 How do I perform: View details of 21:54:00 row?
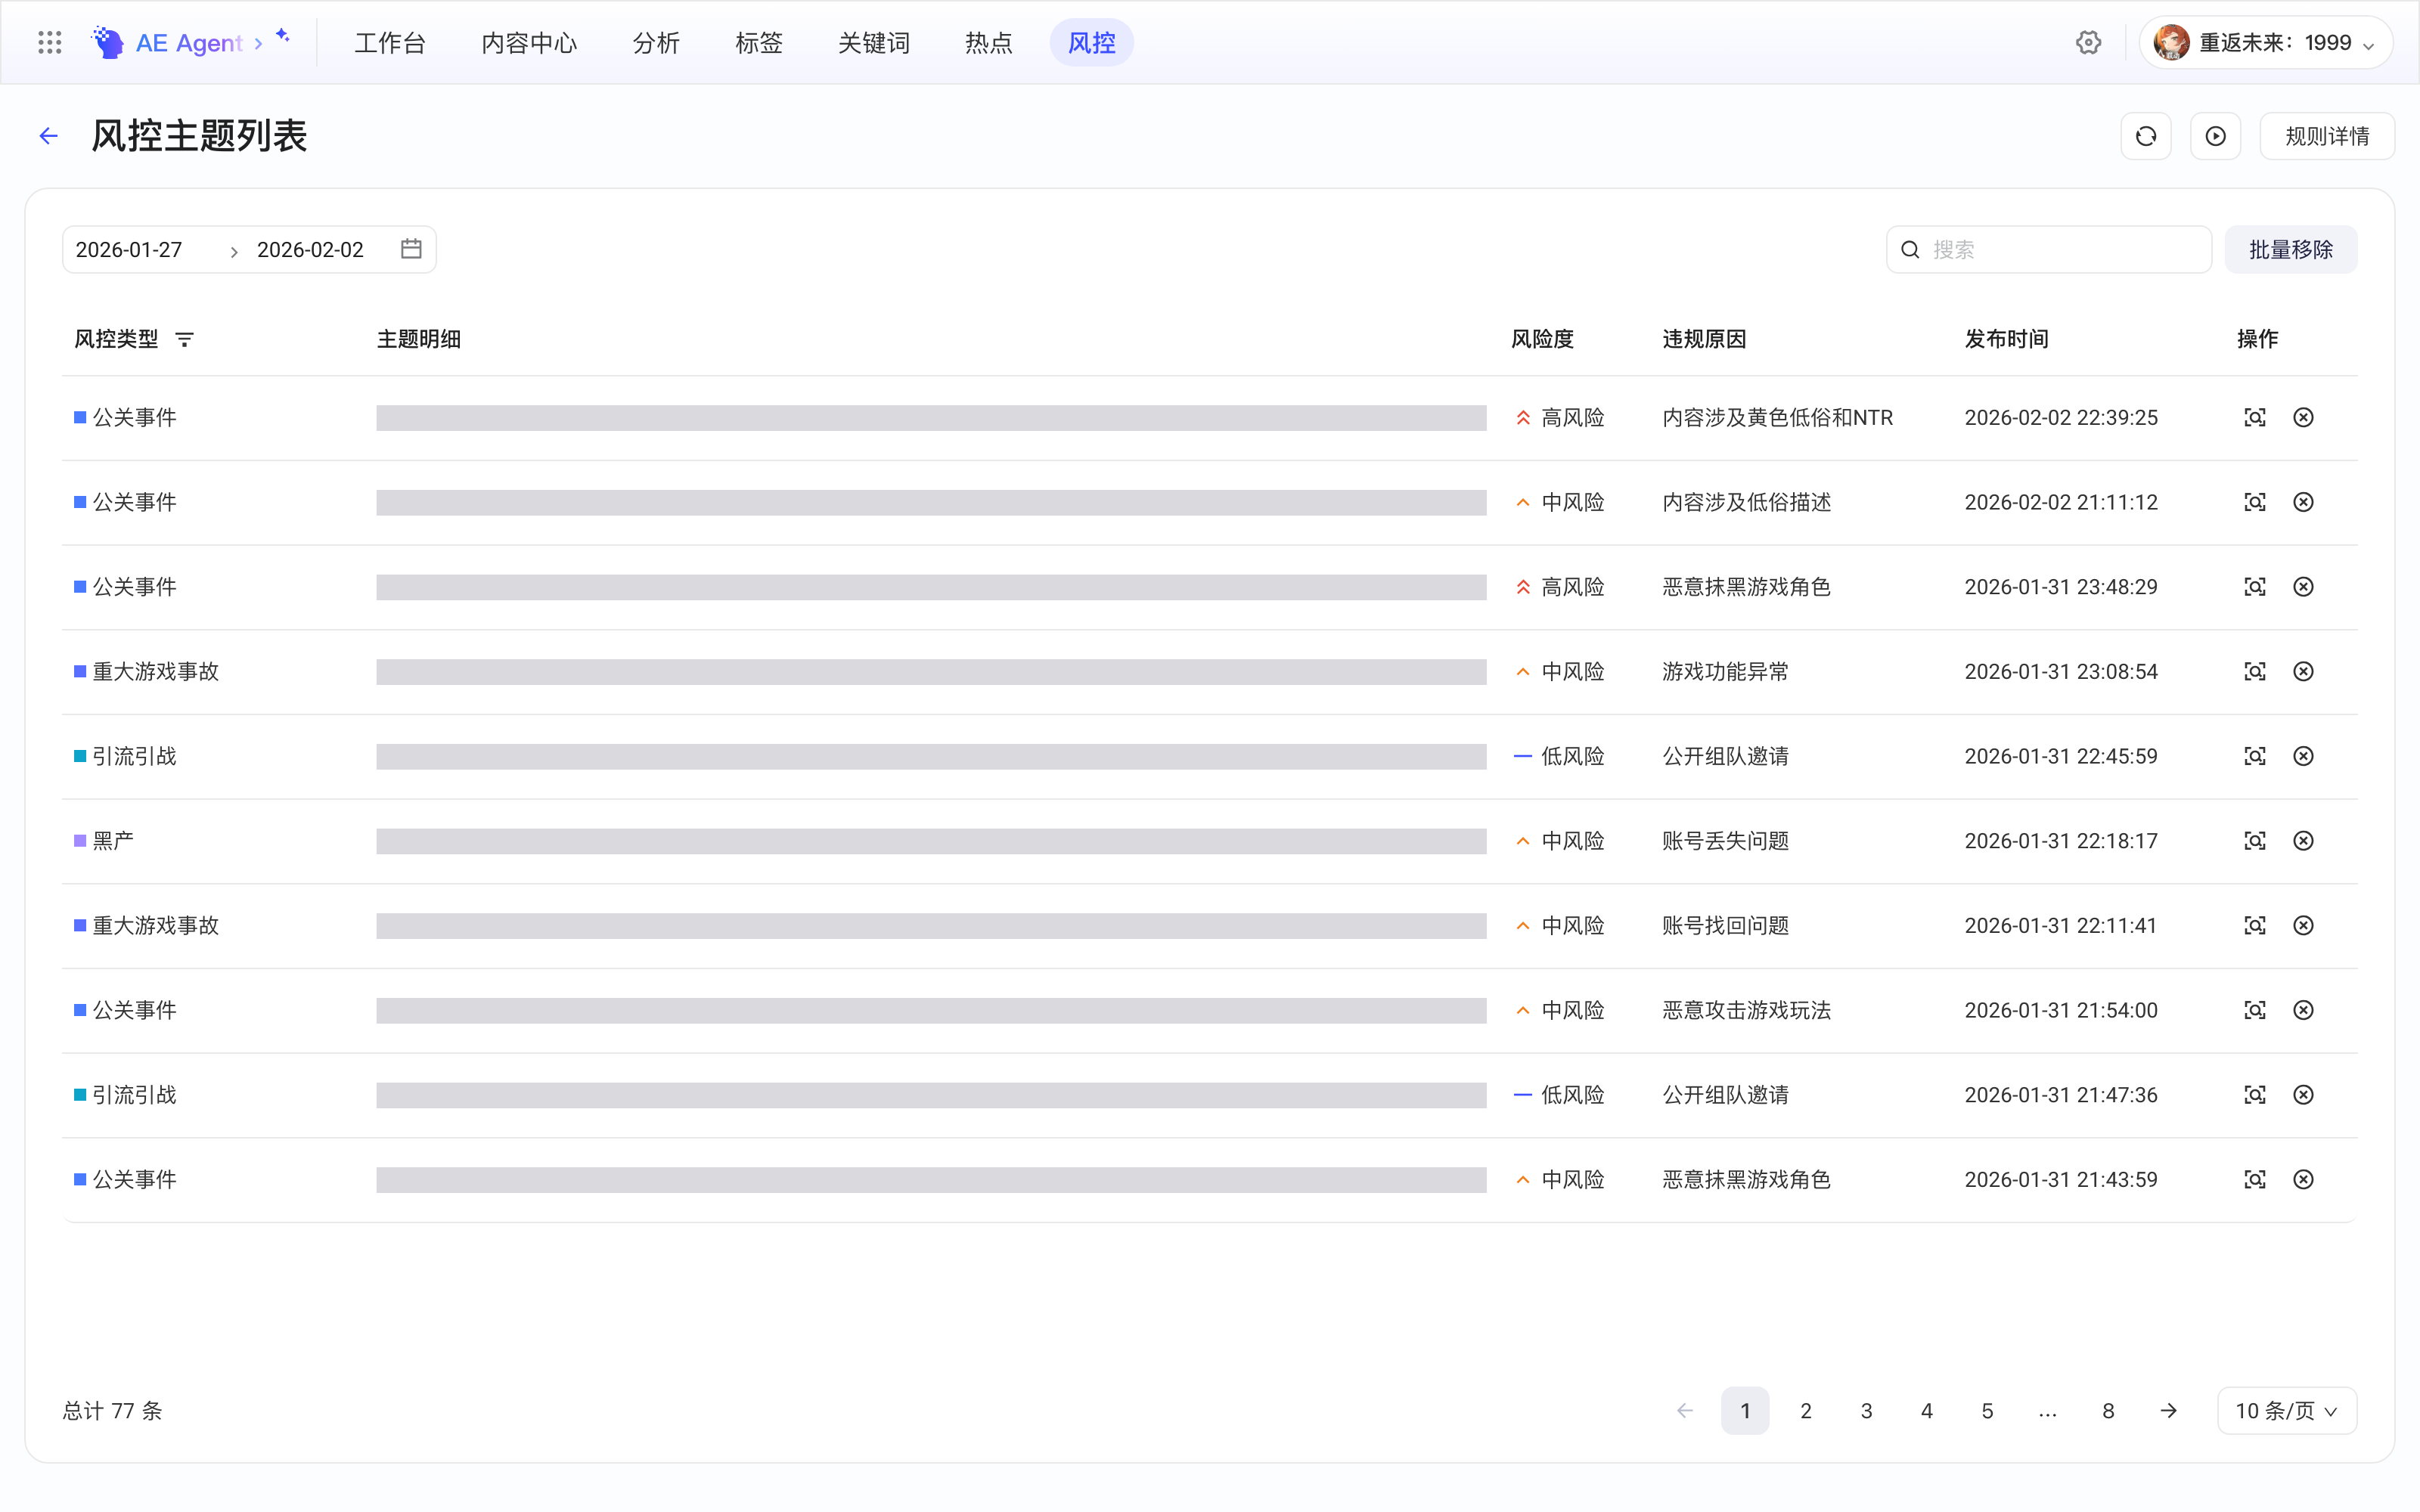(2255, 1010)
